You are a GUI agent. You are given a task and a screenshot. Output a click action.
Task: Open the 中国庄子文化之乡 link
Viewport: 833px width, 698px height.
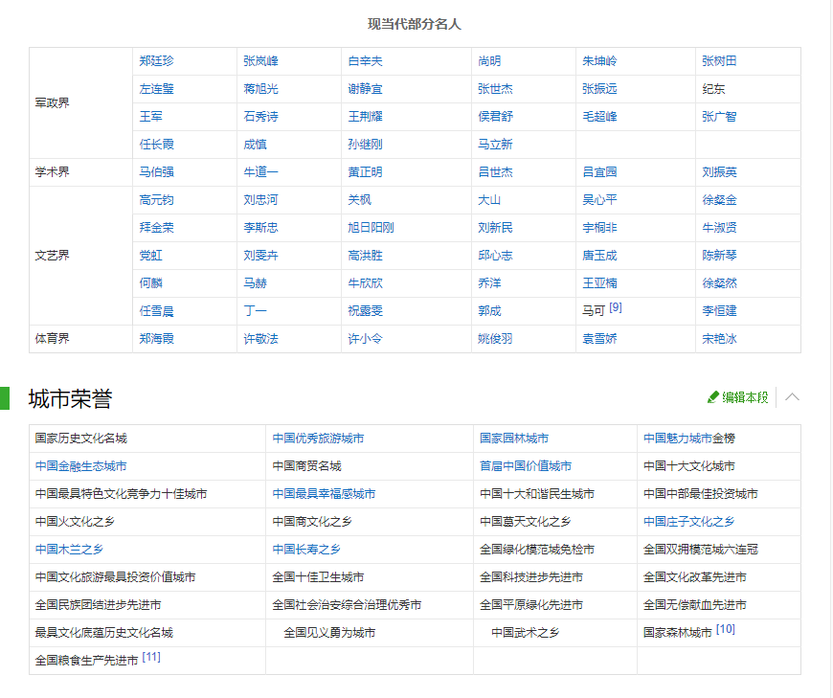[x=689, y=522]
